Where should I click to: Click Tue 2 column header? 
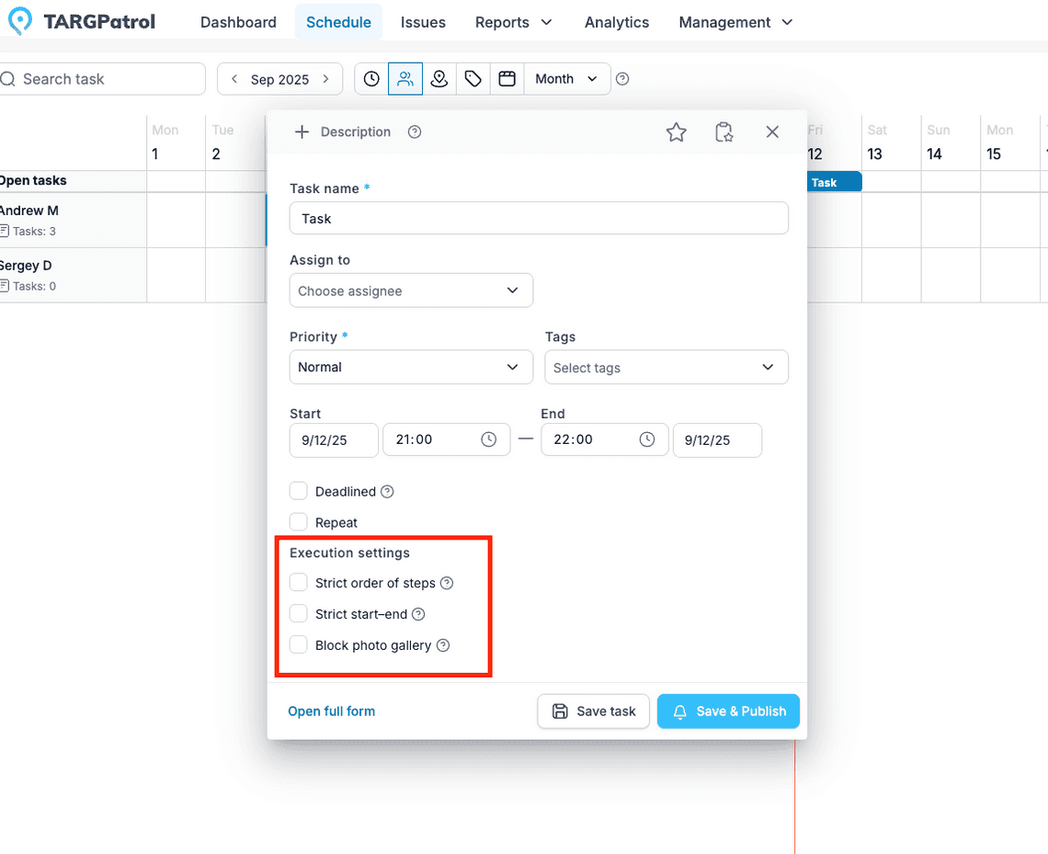point(235,142)
